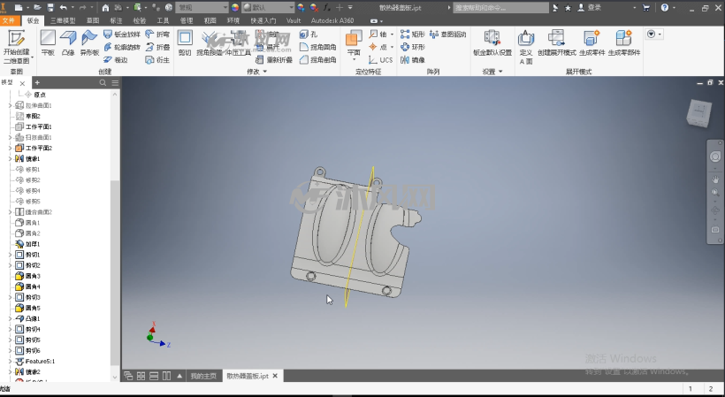
Task: Click the 重新折叠 refold tool
Action: pos(274,59)
